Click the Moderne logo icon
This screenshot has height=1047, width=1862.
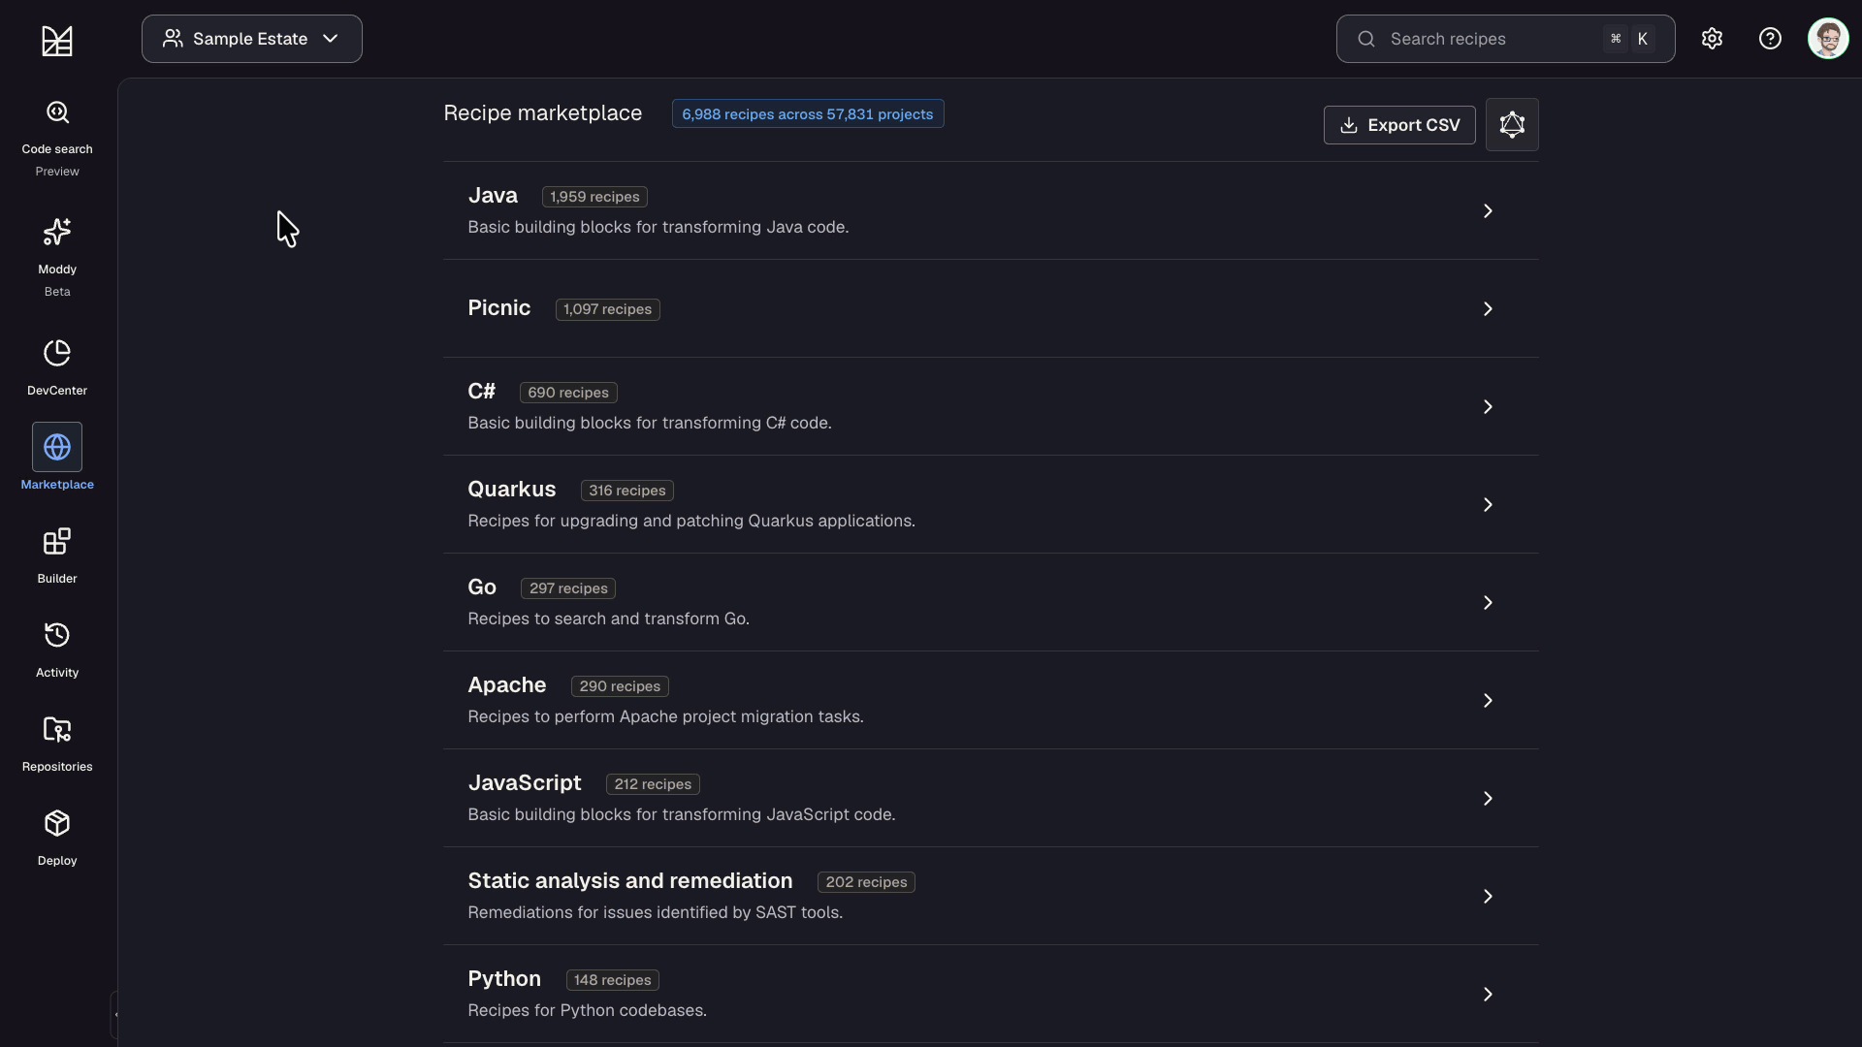pyautogui.click(x=57, y=41)
